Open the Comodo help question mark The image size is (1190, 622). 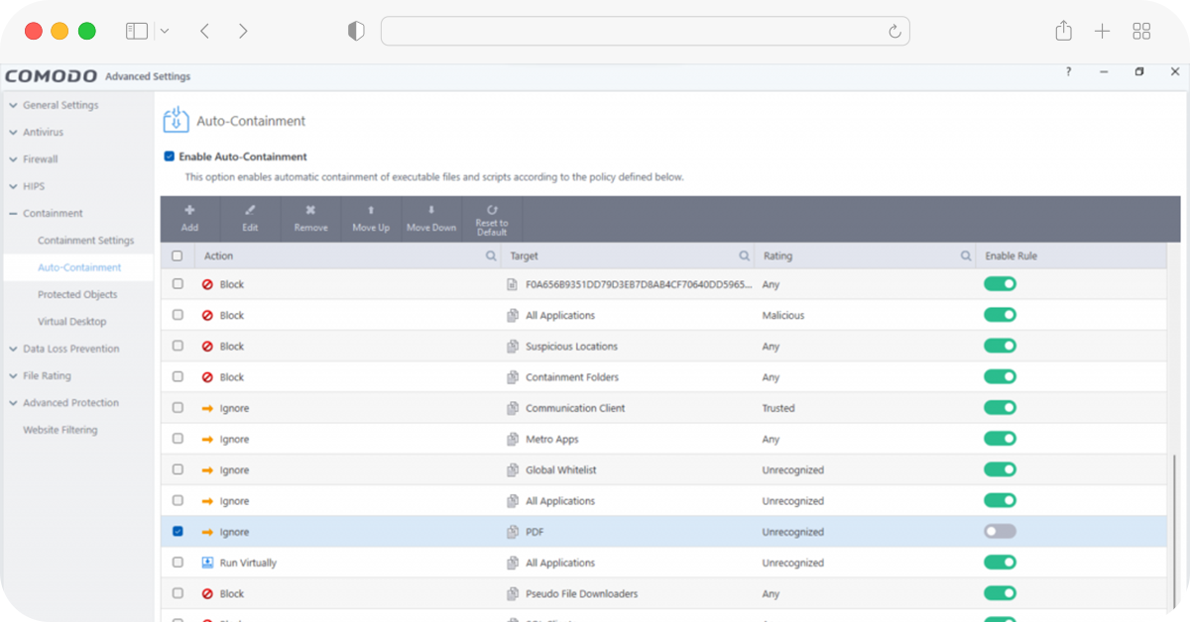[x=1068, y=72]
